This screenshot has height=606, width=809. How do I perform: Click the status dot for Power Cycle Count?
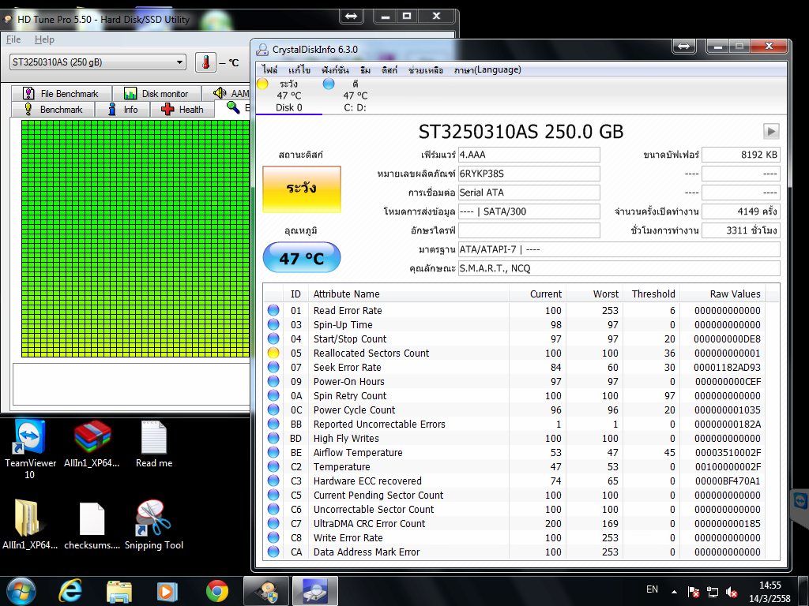click(x=273, y=410)
